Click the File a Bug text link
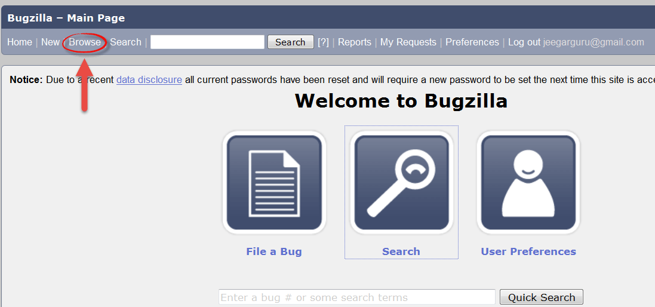The image size is (655, 307). 274,251
